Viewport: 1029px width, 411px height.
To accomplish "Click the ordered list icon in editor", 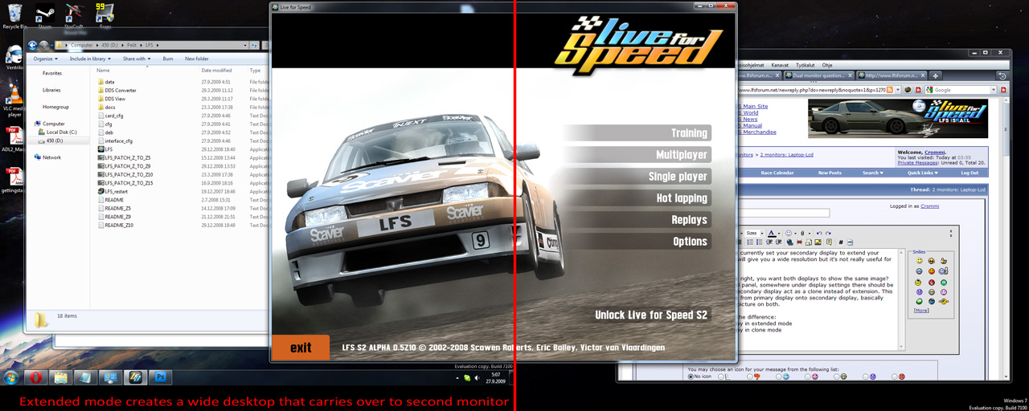I will coord(750,242).
